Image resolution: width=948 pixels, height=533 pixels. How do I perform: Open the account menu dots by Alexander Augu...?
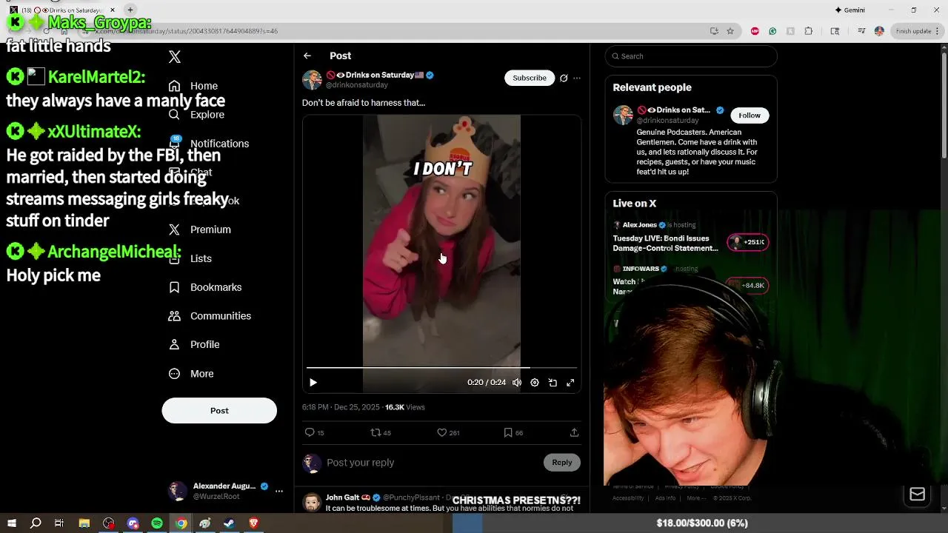click(279, 491)
